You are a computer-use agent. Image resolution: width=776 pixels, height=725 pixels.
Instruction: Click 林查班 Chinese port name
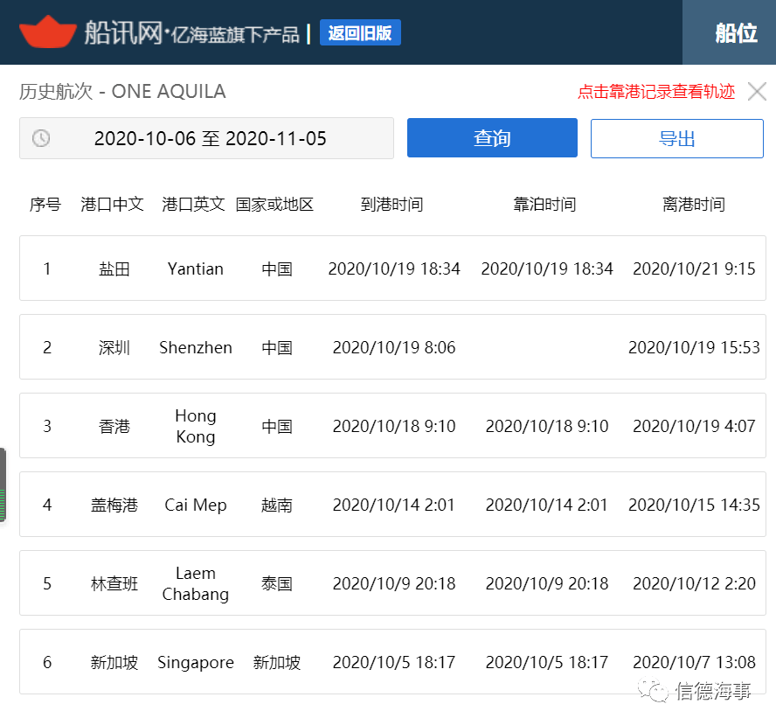pos(114,584)
